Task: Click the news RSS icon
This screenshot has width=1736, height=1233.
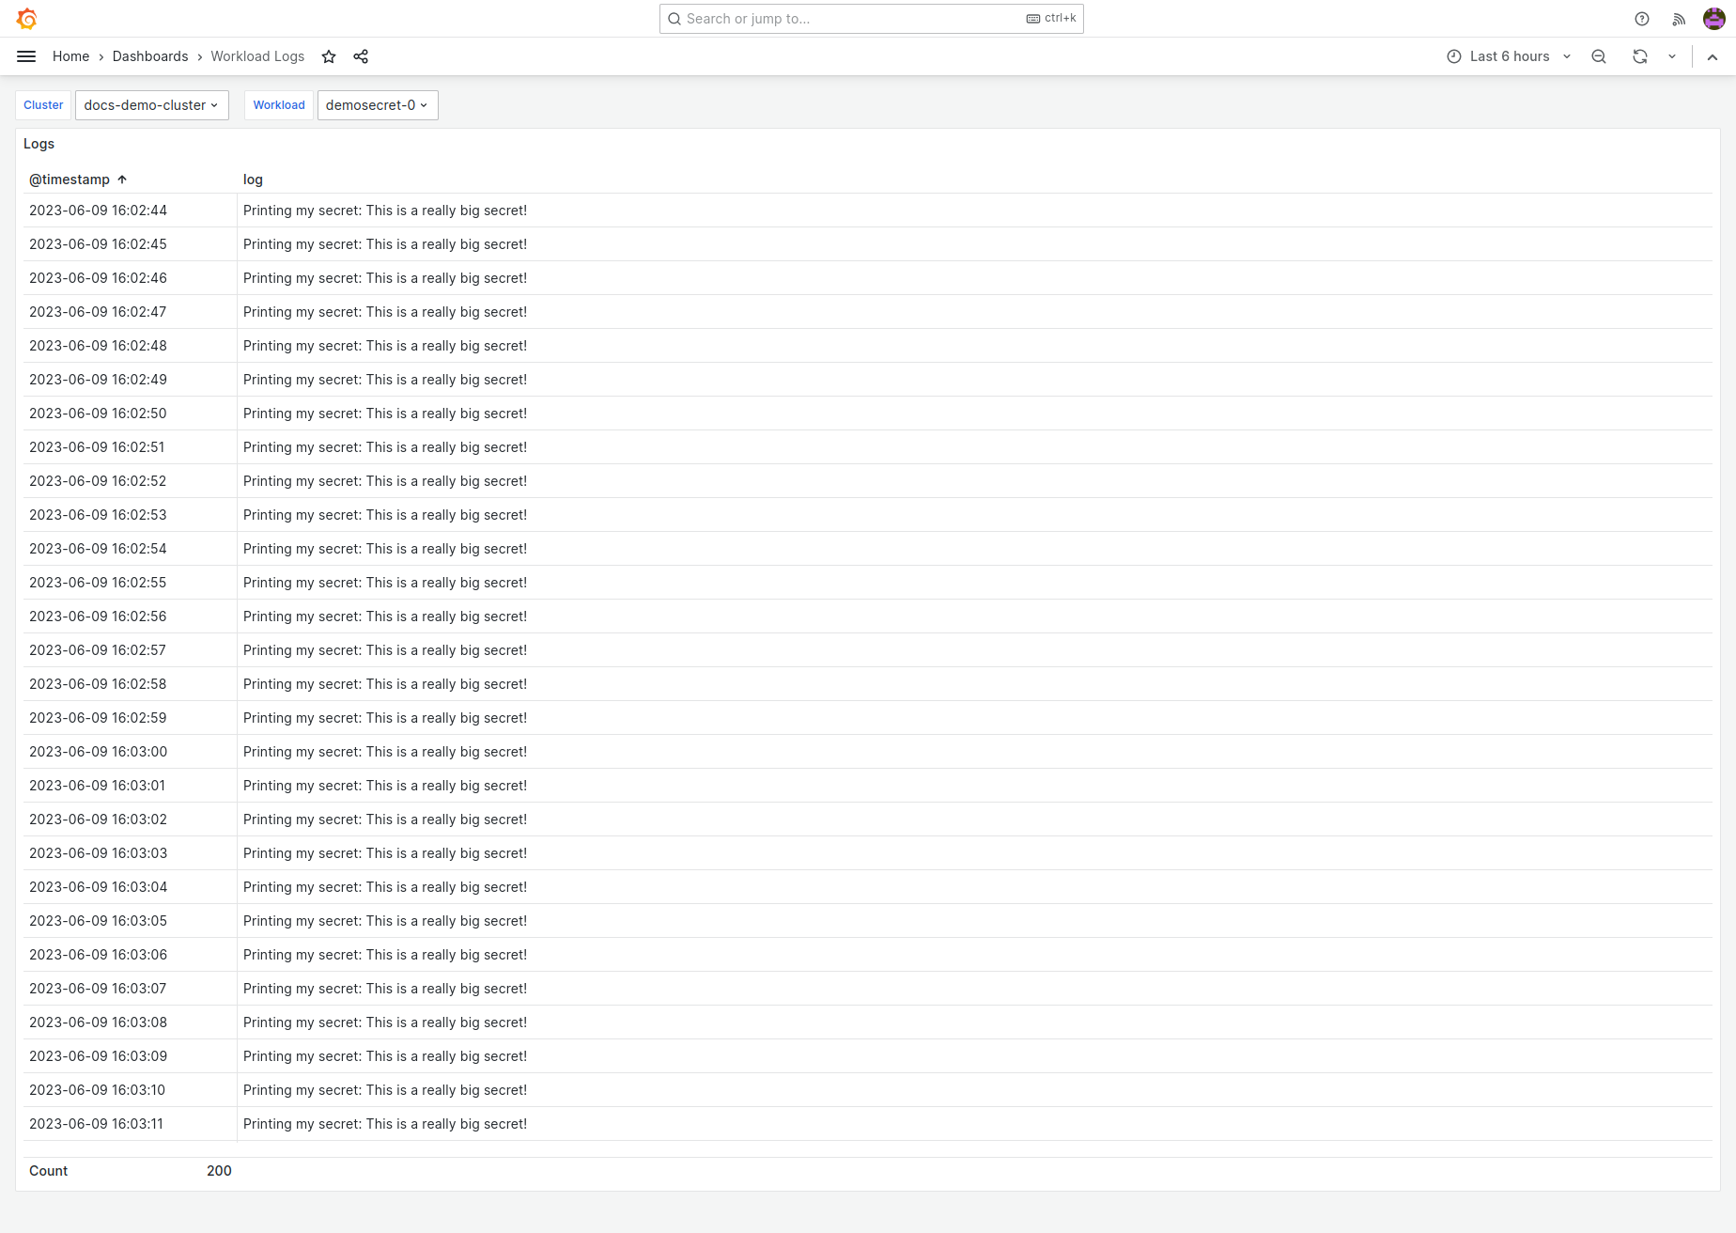Action: coord(1679,18)
